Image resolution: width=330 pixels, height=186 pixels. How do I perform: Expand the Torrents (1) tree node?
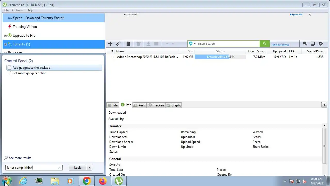coord(5,44)
